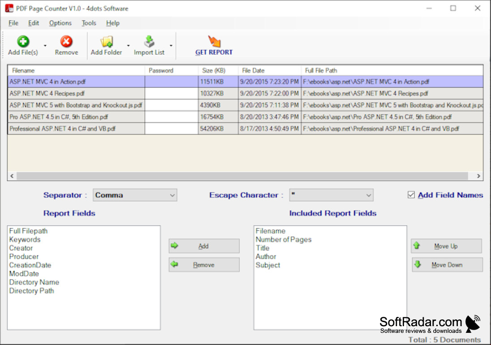Image resolution: width=491 pixels, height=345 pixels.
Task: Click the GET REPORT arrow icon
Action: pyautogui.click(x=214, y=41)
